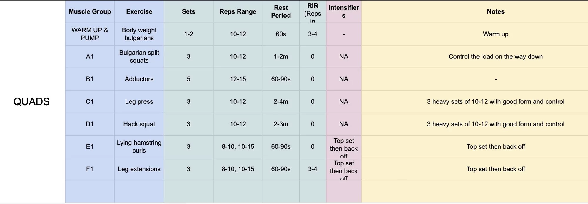The image size is (588, 204).
Task: Click the Leg press cell
Action: click(x=139, y=102)
